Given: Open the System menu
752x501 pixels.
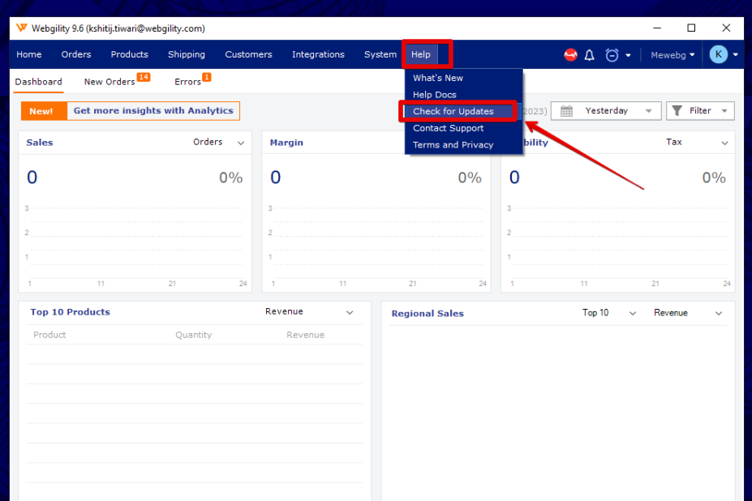Looking at the screenshot, I should pos(380,54).
